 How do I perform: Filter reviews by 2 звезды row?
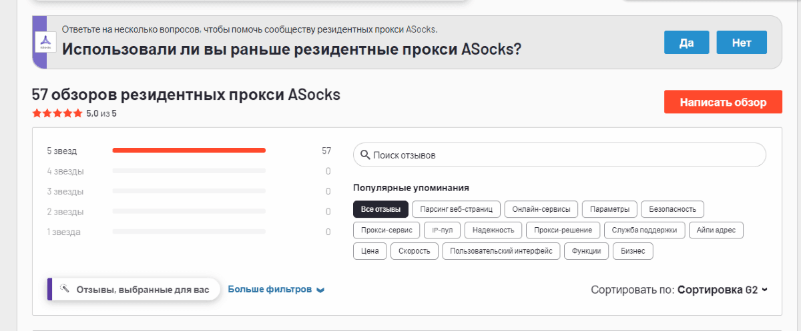coord(189,212)
